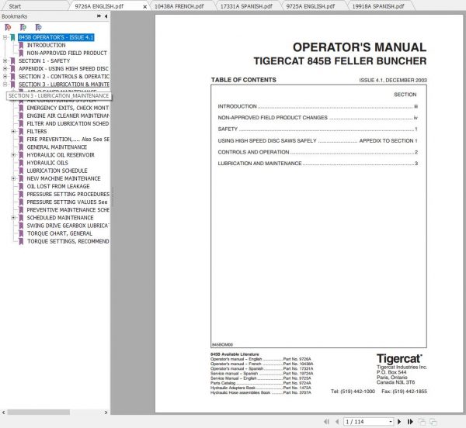Open TORQUE CHART, GENERAL bookmark
The width and height of the screenshot is (466, 428).
coord(60,233)
